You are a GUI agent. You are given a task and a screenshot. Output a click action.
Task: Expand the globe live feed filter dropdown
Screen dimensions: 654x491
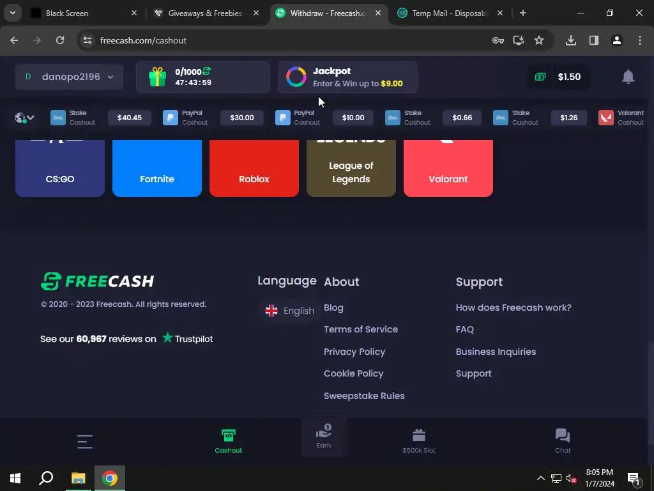(x=24, y=118)
